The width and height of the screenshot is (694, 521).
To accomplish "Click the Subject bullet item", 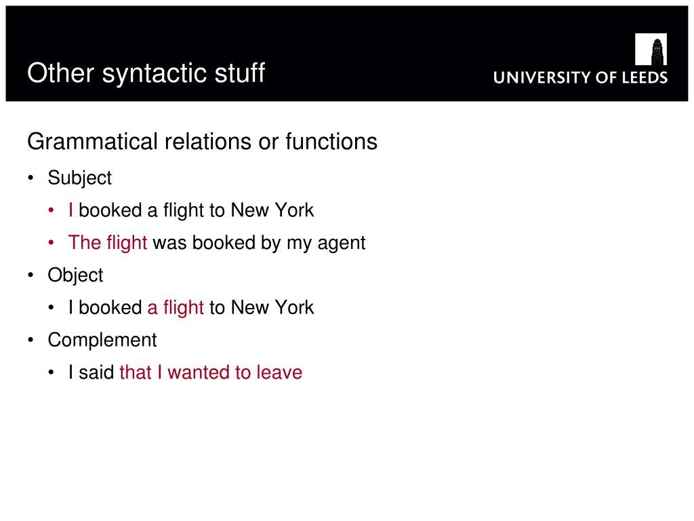I will coord(80,178).
